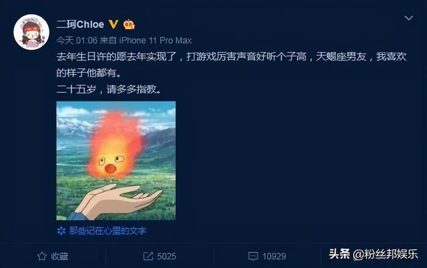The image size is (427, 268).
Task: Click the comment bubble icon
Action: pos(253,256)
